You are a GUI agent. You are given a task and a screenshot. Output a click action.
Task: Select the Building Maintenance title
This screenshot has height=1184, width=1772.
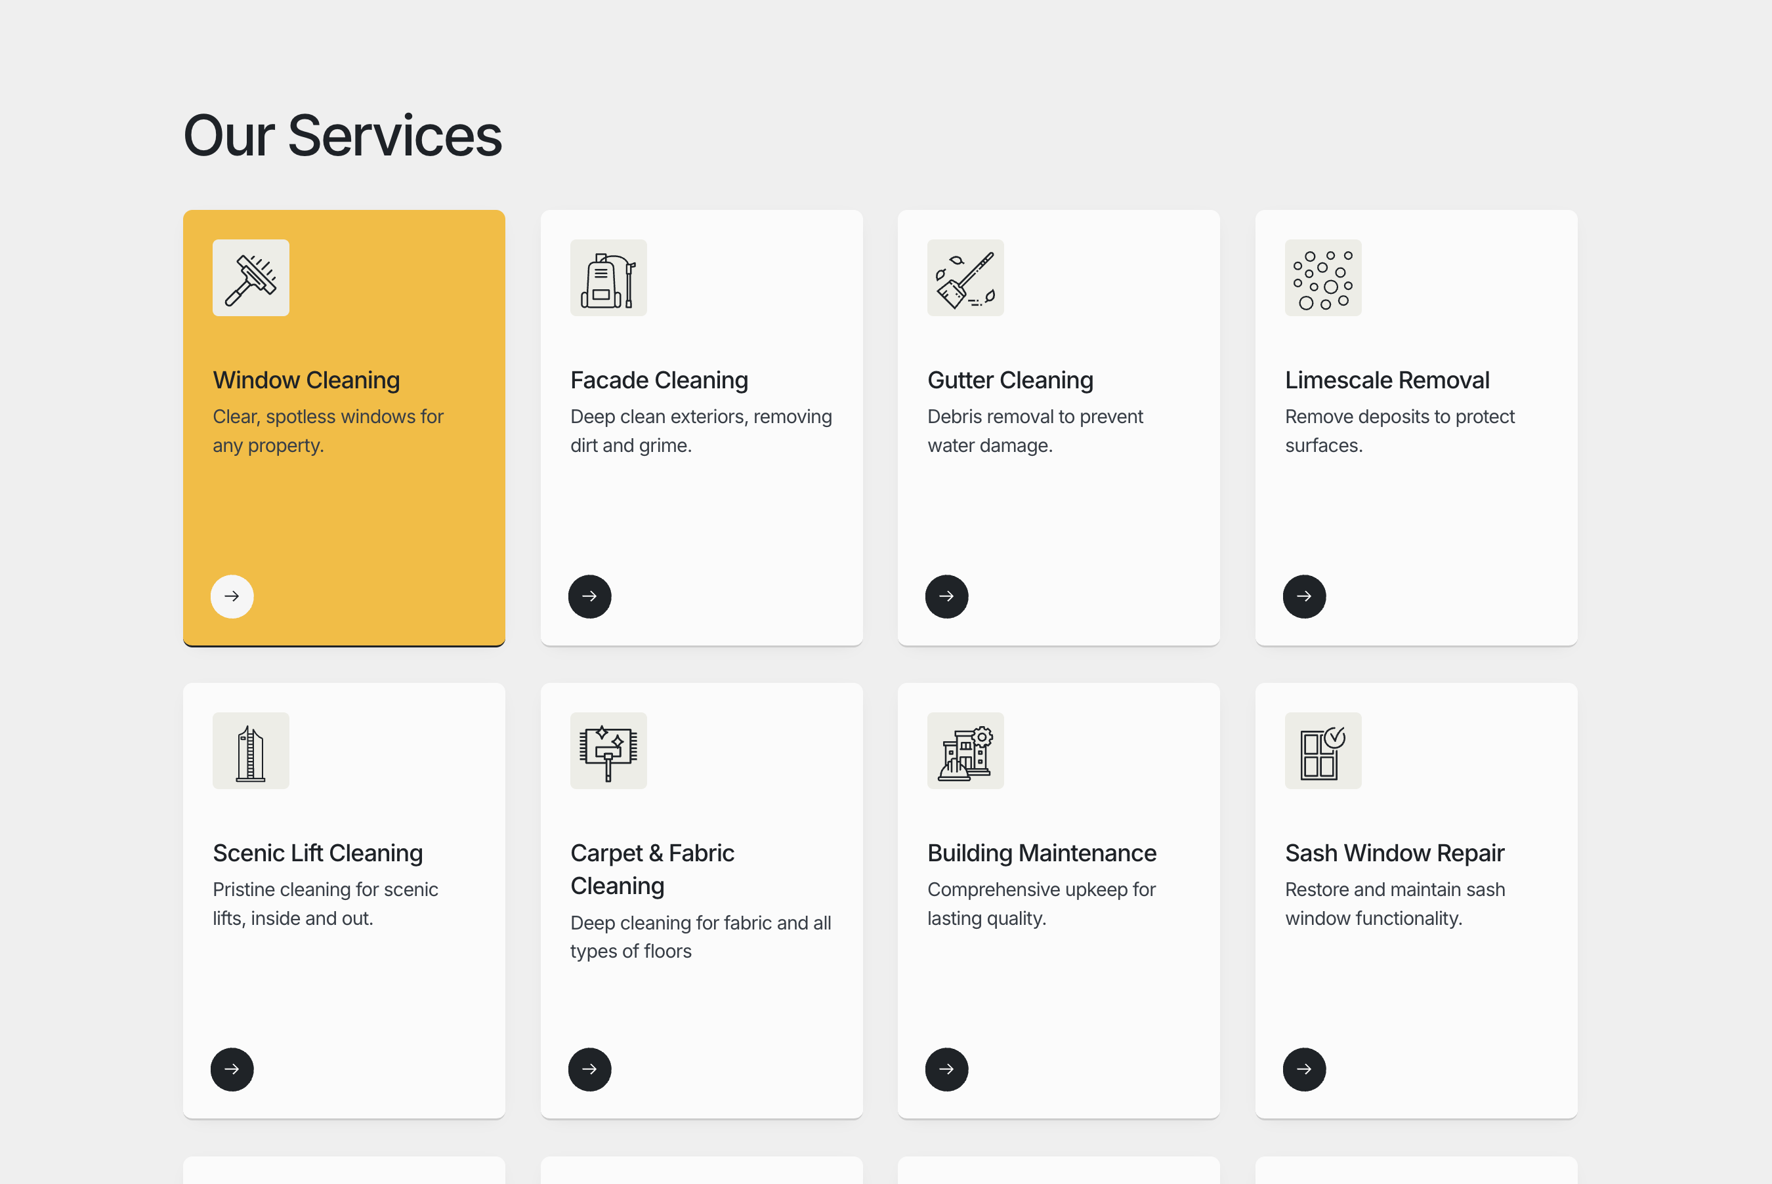click(1042, 853)
